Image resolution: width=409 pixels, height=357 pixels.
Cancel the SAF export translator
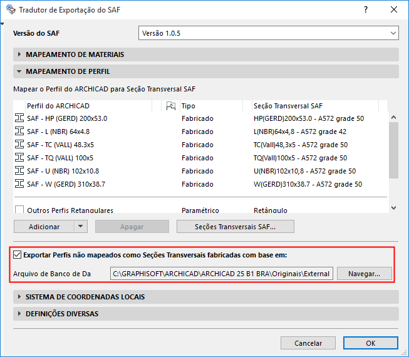pos(308,343)
